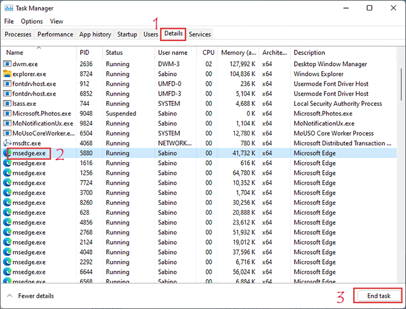Select the 'Windows Explorer' description
Image resolution: width=406 pixels, height=309 pixels.
coord(318,74)
